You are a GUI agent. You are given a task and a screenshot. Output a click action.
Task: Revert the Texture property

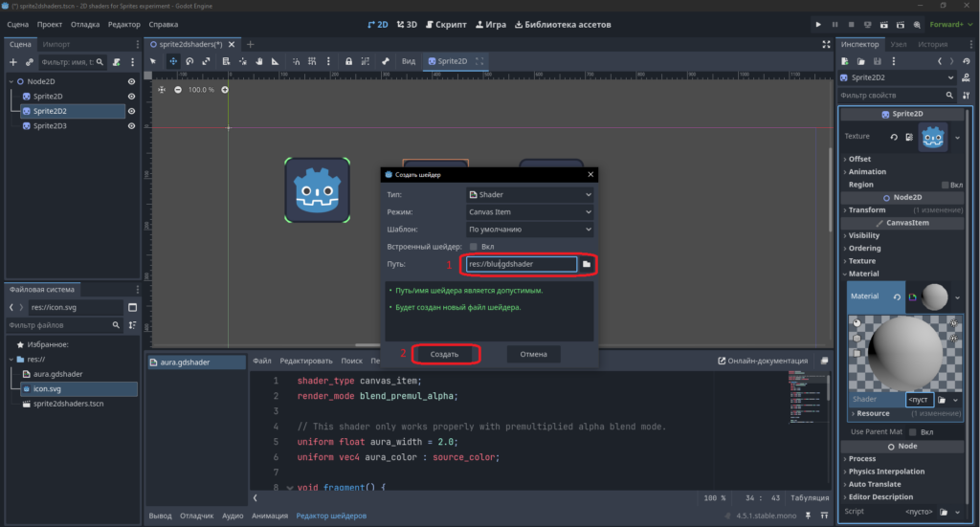coord(894,137)
